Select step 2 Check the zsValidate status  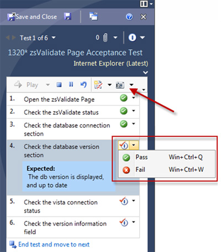(61, 112)
